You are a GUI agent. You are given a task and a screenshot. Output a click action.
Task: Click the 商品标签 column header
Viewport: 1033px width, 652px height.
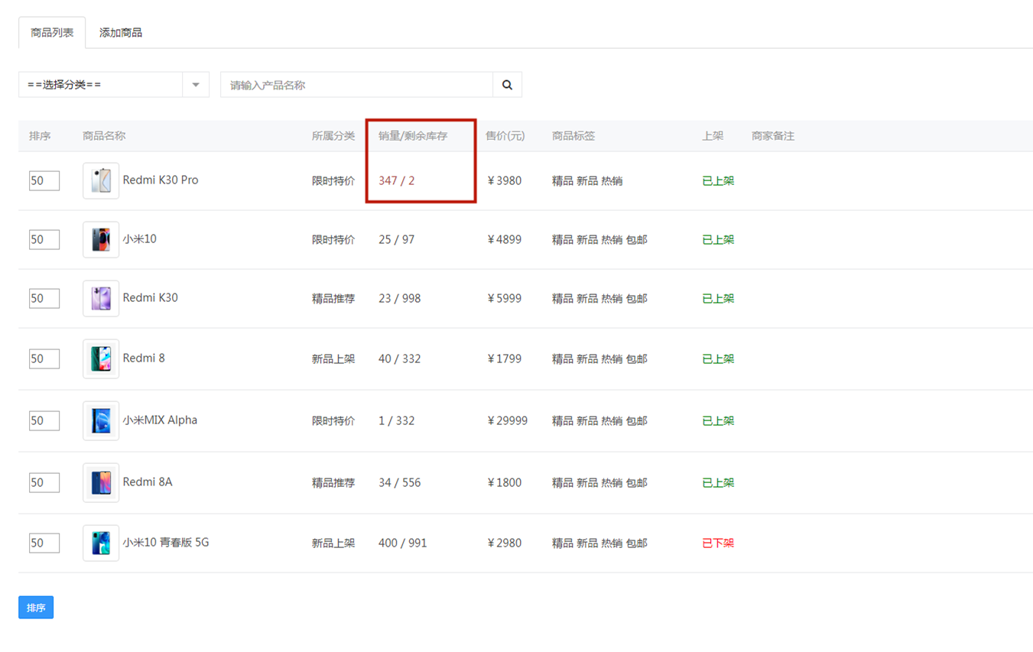point(573,136)
